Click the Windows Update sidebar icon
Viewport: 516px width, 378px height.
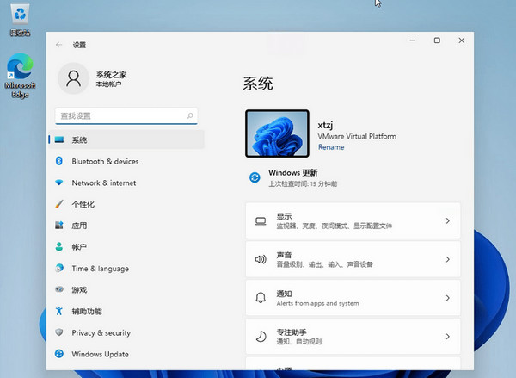[59, 354]
